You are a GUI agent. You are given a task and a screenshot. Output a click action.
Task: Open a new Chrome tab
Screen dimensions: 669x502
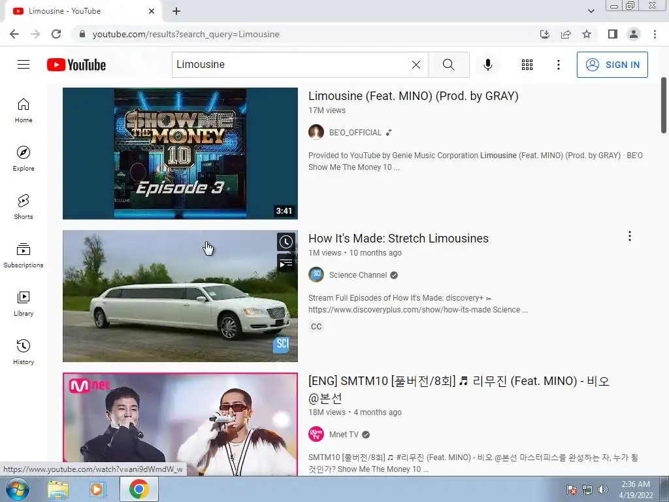[x=176, y=11]
